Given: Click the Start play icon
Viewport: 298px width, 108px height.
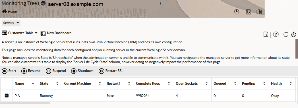Looking at the screenshot, I should pyautogui.click(x=5, y=71).
